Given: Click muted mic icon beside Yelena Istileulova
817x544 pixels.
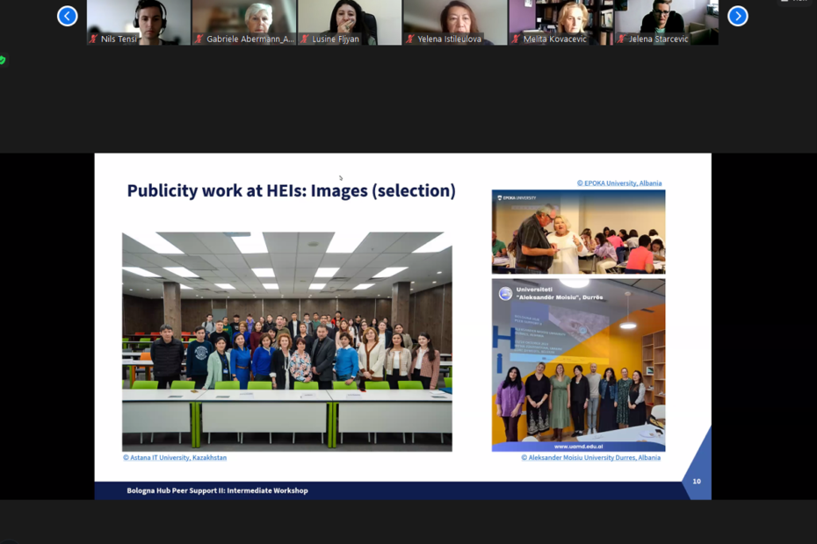Looking at the screenshot, I should point(410,39).
